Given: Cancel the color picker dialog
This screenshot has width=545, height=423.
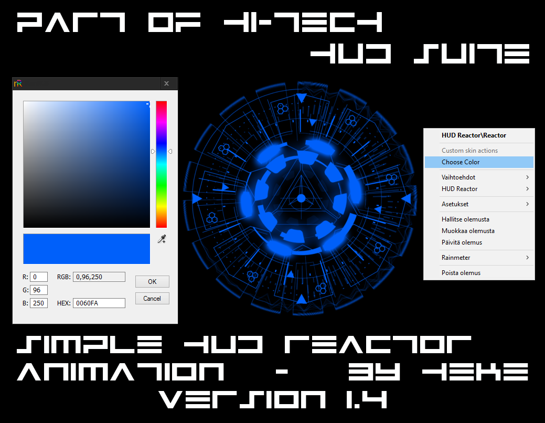Looking at the screenshot, I should click(x=152, y=299).
